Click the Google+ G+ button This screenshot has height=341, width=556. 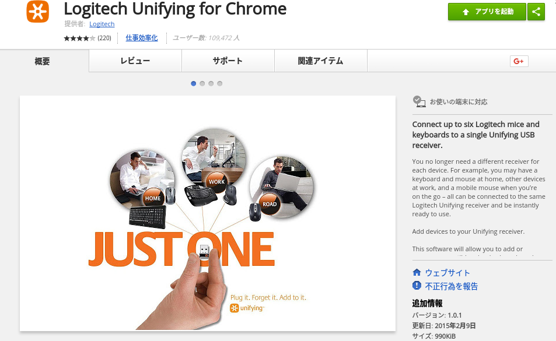pyautogui.click(x=519, y=61)
